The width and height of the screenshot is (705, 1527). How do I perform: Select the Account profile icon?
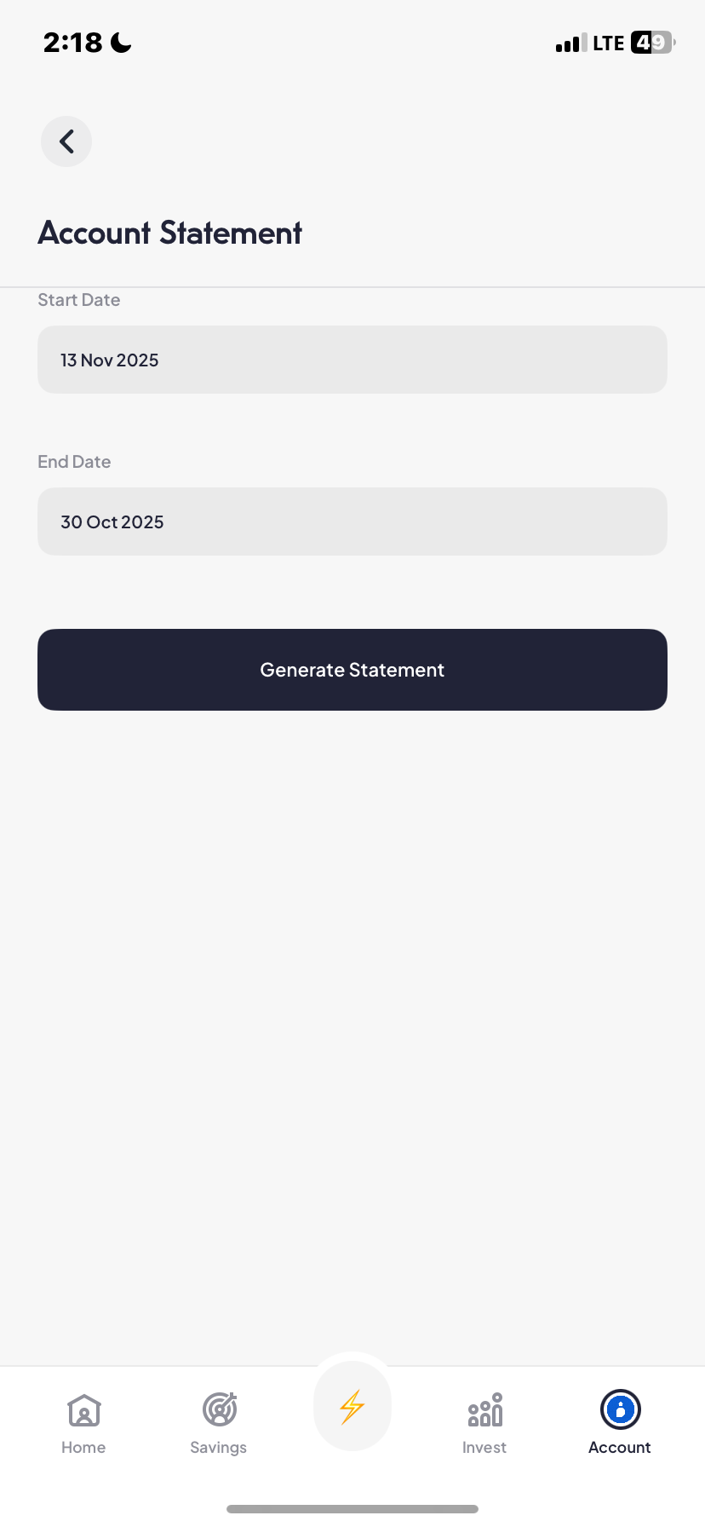620,1409
